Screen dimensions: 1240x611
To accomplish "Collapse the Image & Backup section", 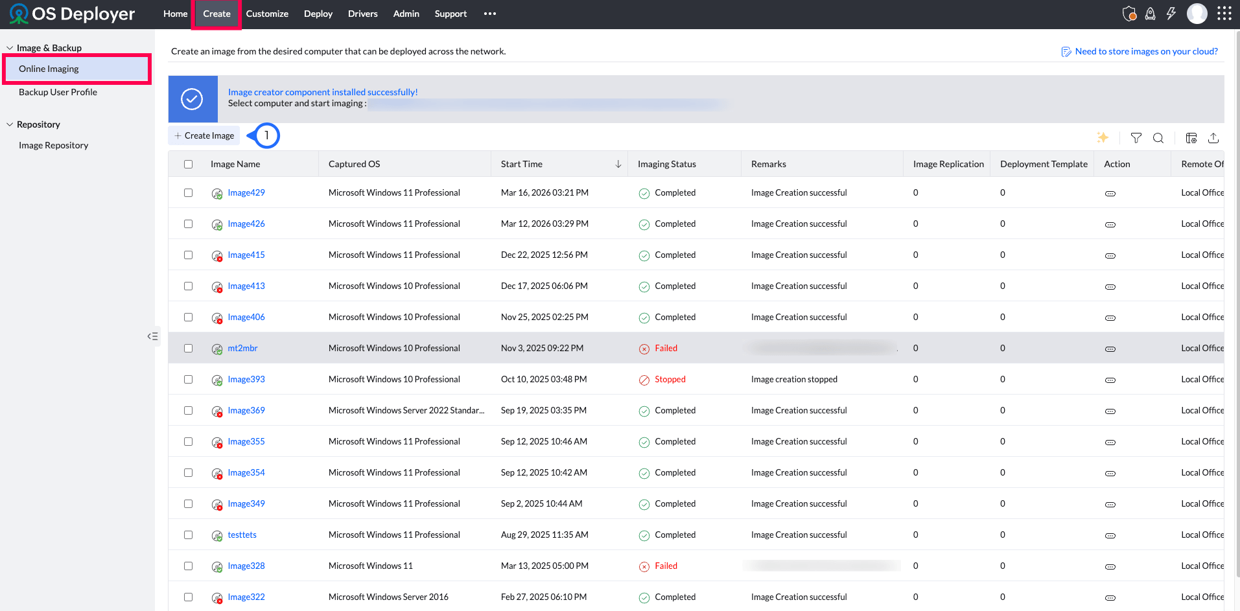I will click(10, 48).
